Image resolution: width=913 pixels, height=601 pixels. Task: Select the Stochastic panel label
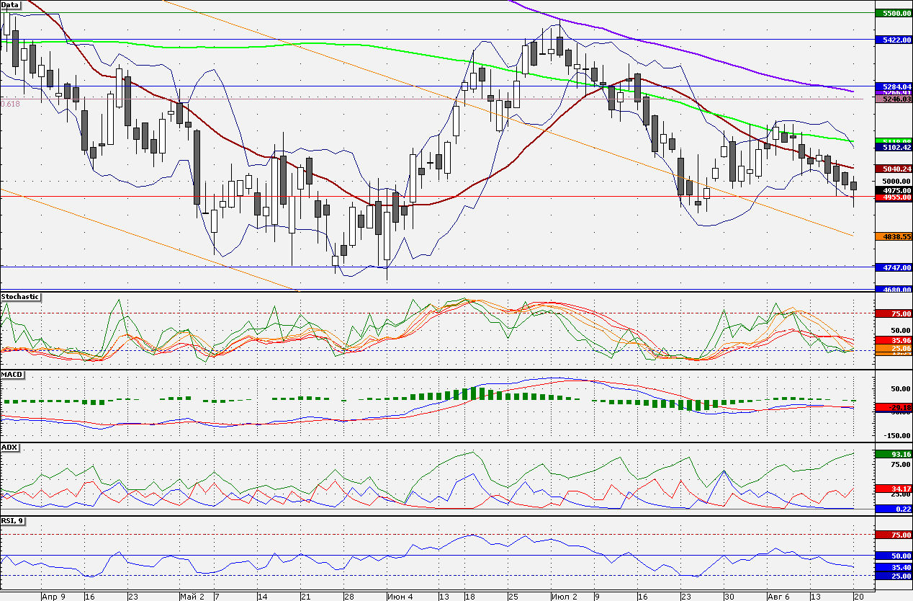pyautogui.click(x=20, y=296)
